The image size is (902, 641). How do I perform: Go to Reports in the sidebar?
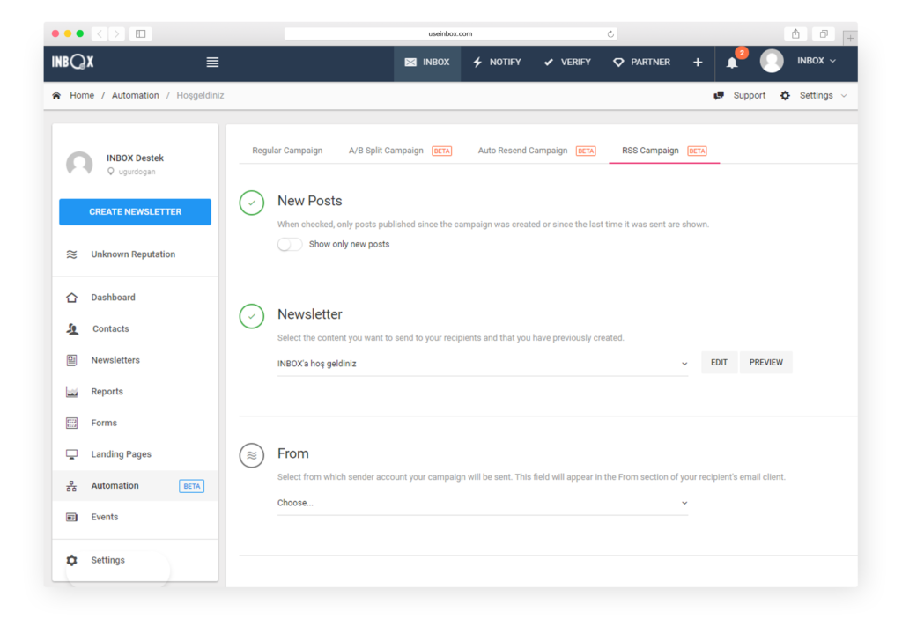107,392
